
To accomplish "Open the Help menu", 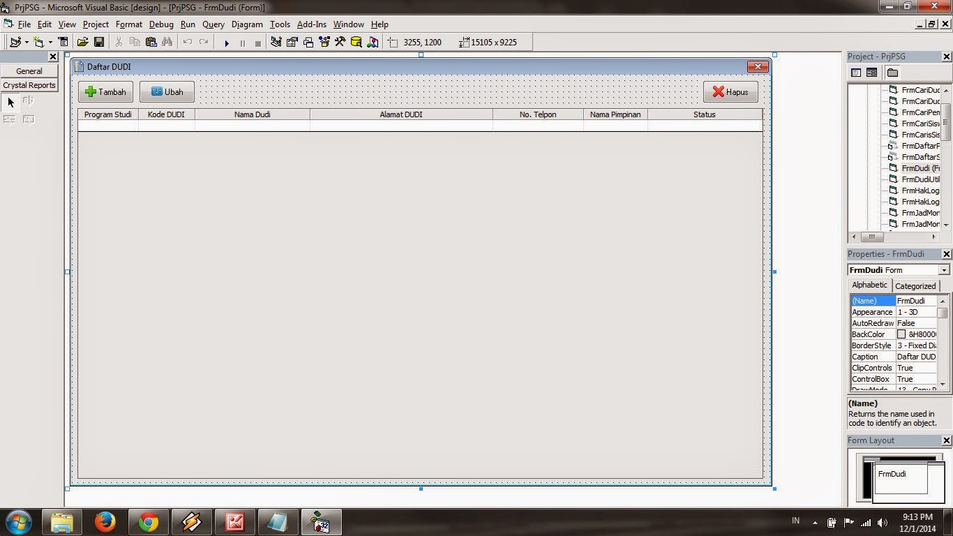I will [x=380, y=24].
